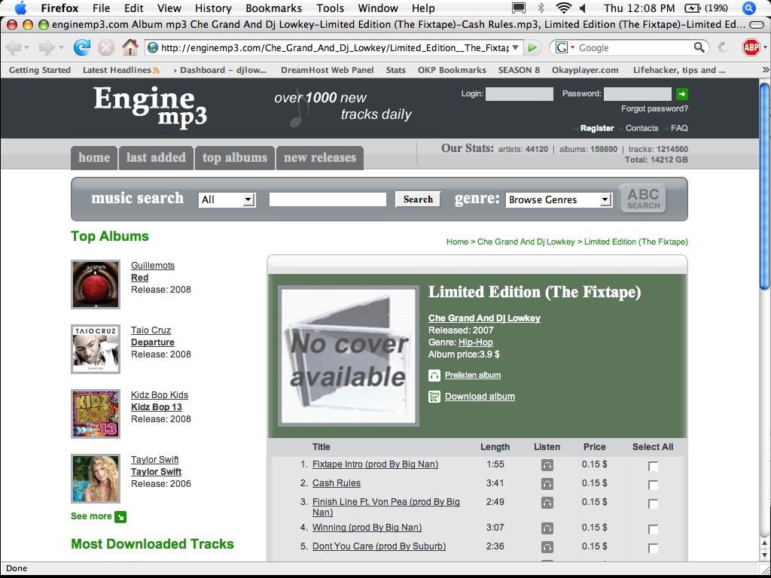The image size is (771, 578).
Task: Click the See more link
Action: pos(91,516)
